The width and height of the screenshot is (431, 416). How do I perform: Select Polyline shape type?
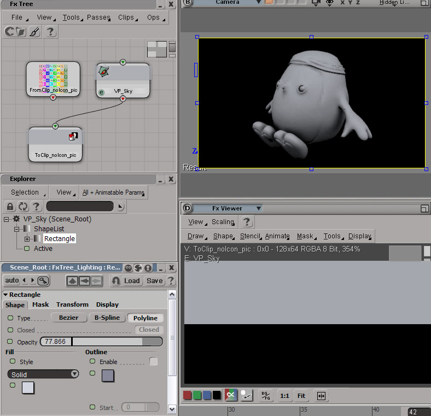pos(145,318)
